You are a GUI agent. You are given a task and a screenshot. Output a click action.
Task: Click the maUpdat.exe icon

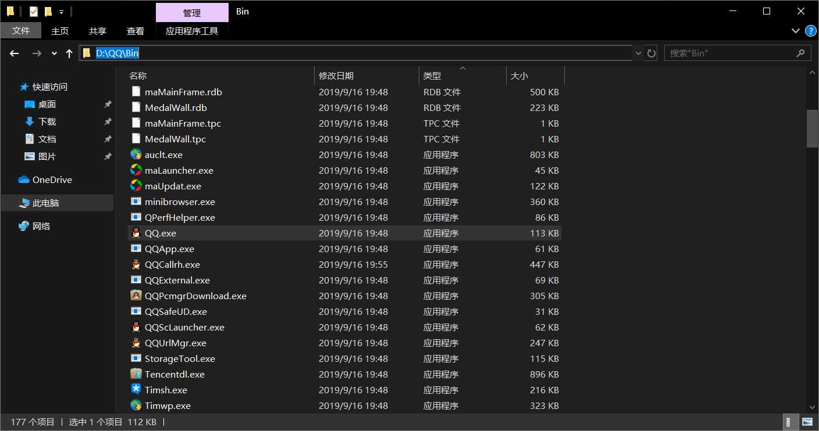(x=136, y=186)
